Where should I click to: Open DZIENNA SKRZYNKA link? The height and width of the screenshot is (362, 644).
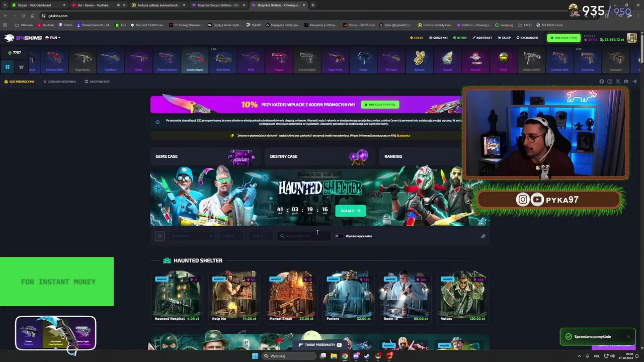click(59, 81)
